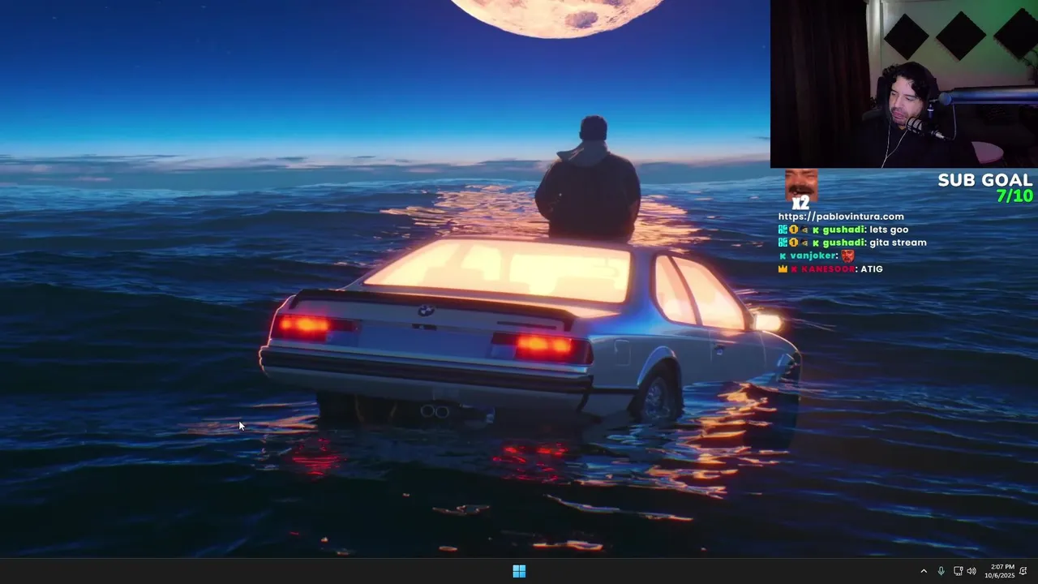This screenshot has height=584, width=1038.
Task: Show hidden system tray icons
Action: click(x=923, y=571)
